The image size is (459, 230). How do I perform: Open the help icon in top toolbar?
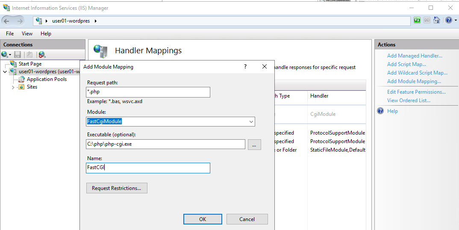(x=449, y=20)
